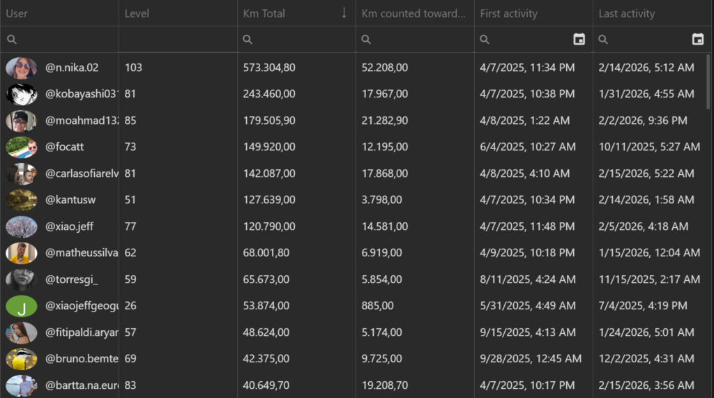The image size is (714, 398).
Task: Select the @kantusw username
Action: point(70,200)
